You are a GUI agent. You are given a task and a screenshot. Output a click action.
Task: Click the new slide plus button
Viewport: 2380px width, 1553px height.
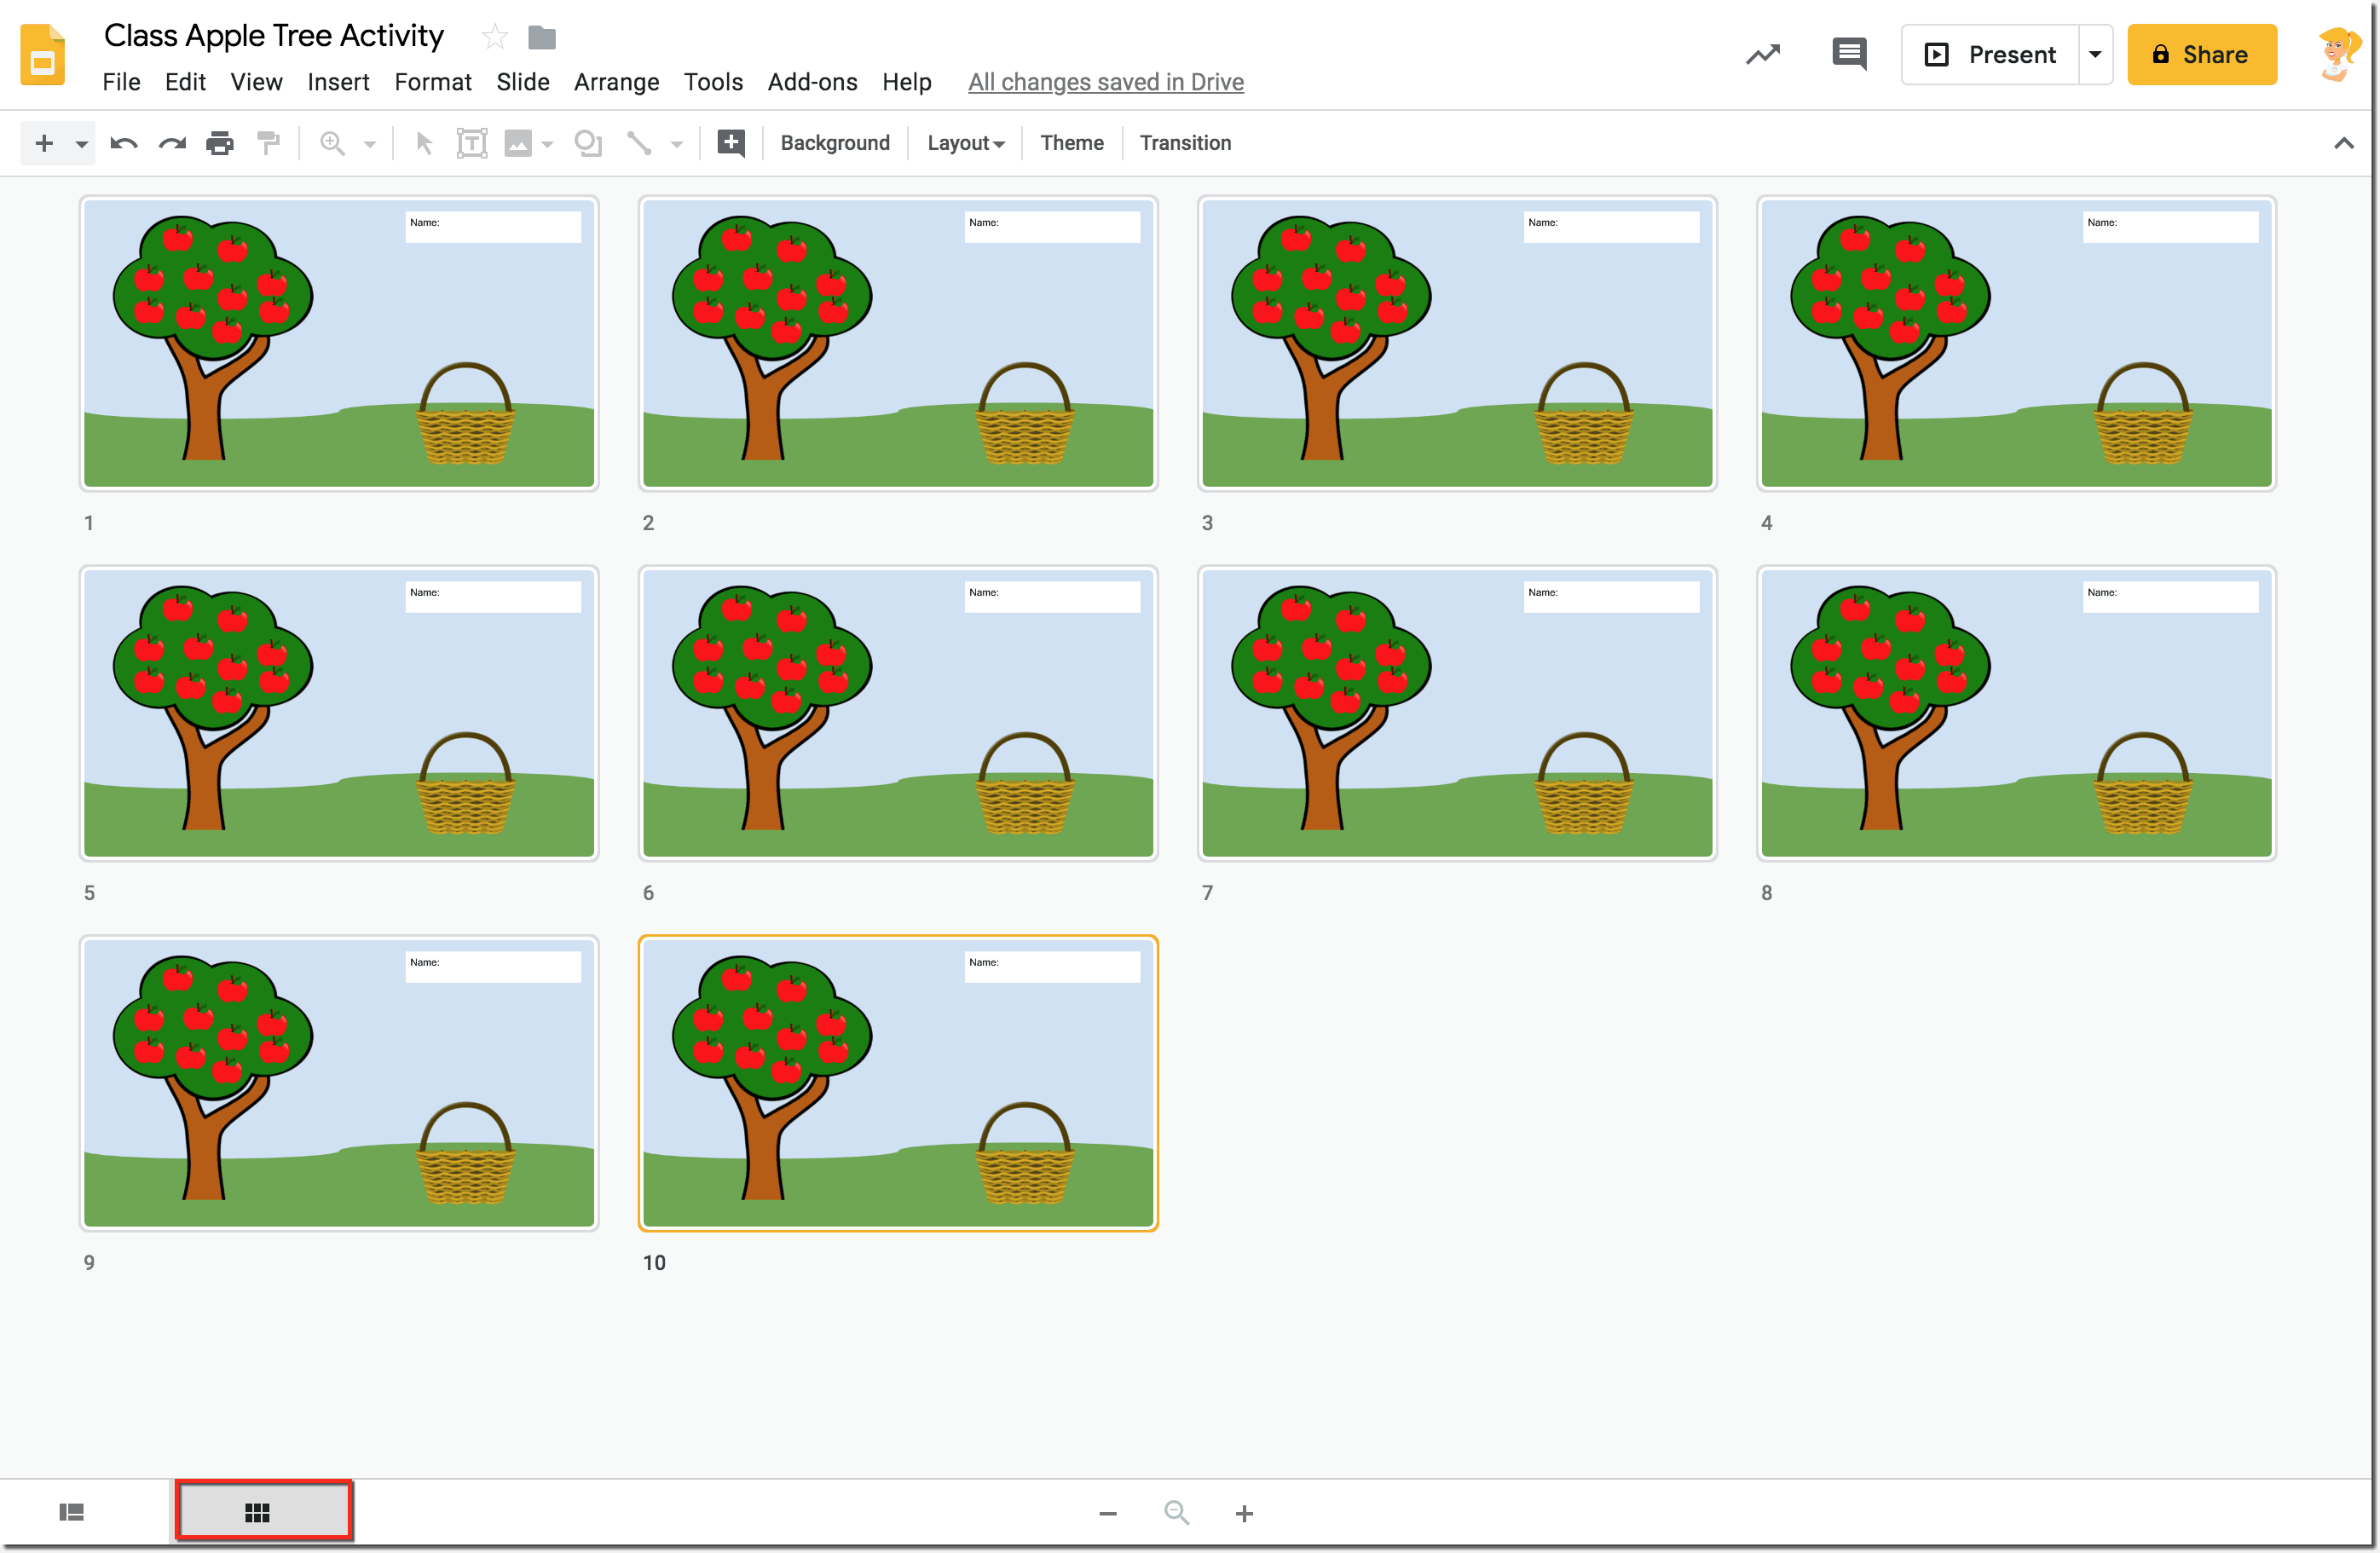[44, 143]
